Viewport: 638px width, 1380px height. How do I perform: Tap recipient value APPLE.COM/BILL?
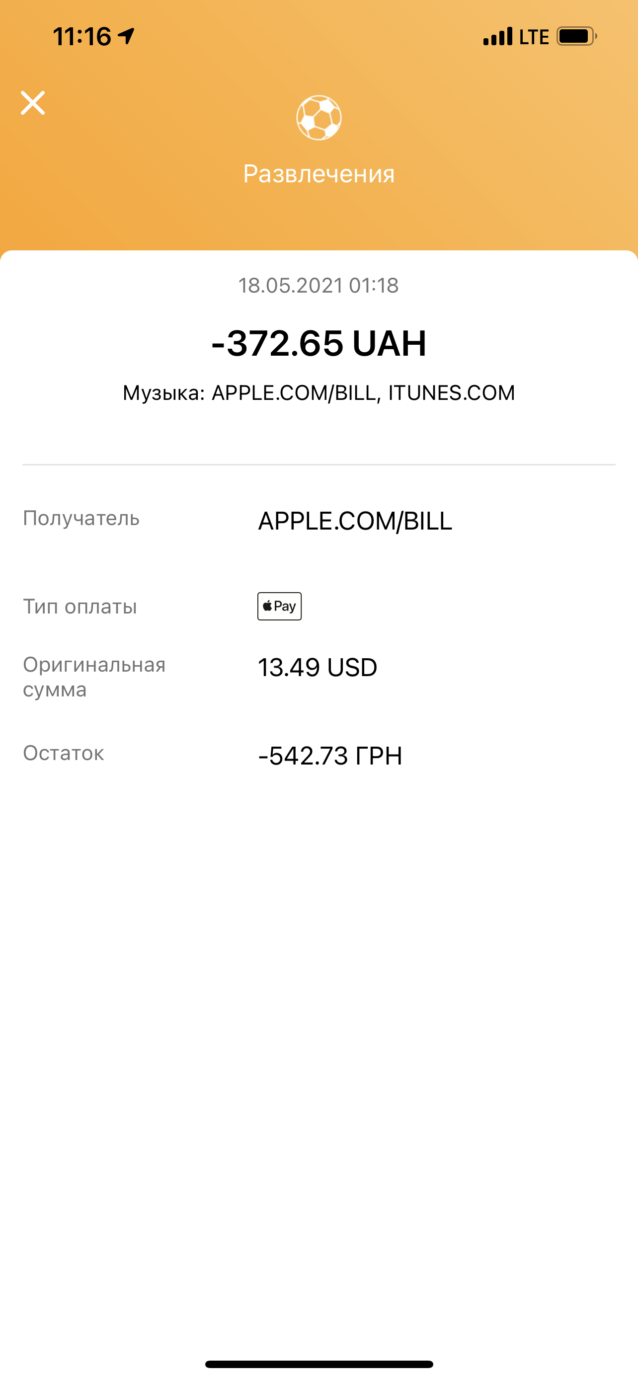355,521
